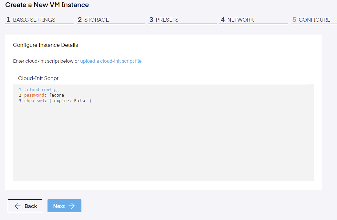The width and height of the screenshot is (337, 220).
Task: Place cursor on the word fedora
Action: (57, 95)
